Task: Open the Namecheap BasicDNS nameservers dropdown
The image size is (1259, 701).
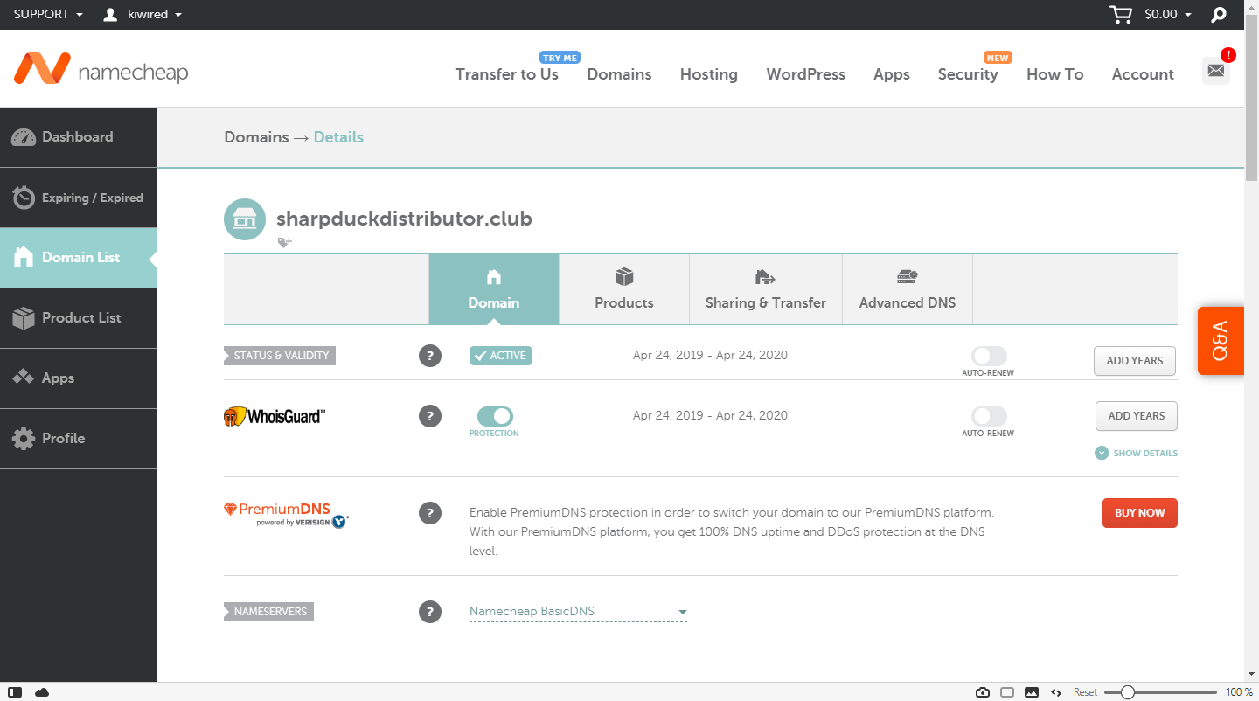Action: 578,612
